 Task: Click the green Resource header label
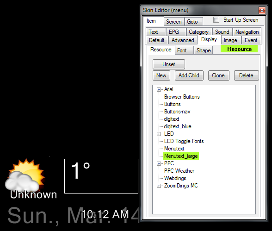(239, 49)
